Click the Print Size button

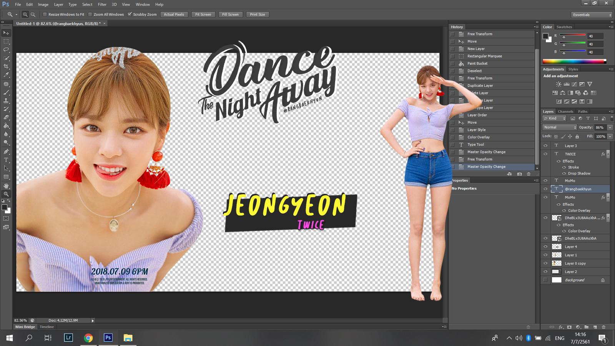tap(258, 14)
